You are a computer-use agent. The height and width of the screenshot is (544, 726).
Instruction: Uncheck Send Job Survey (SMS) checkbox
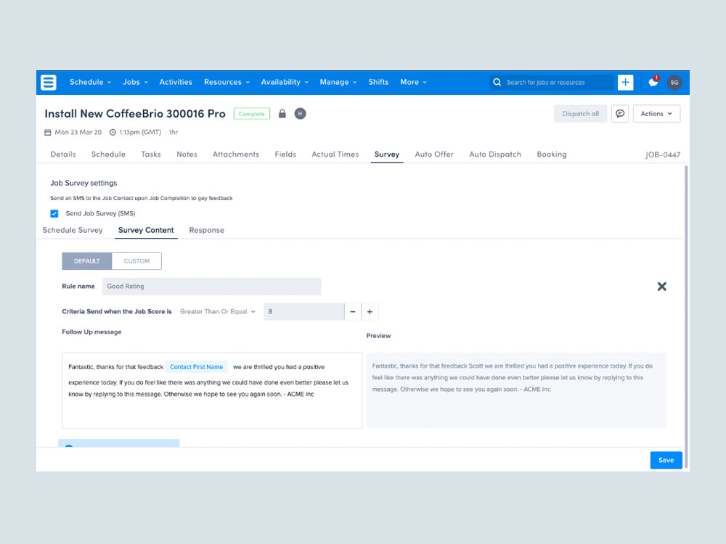(x=54, y=213)
